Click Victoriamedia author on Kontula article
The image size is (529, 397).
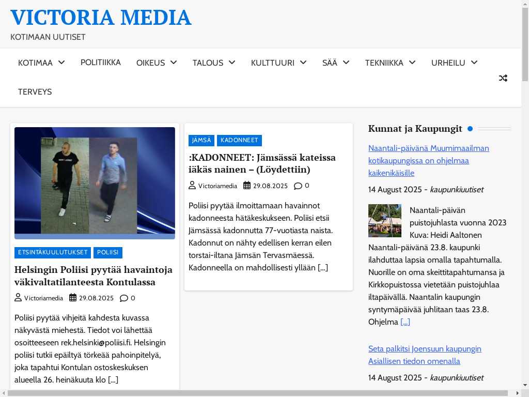tap(43, 298)
